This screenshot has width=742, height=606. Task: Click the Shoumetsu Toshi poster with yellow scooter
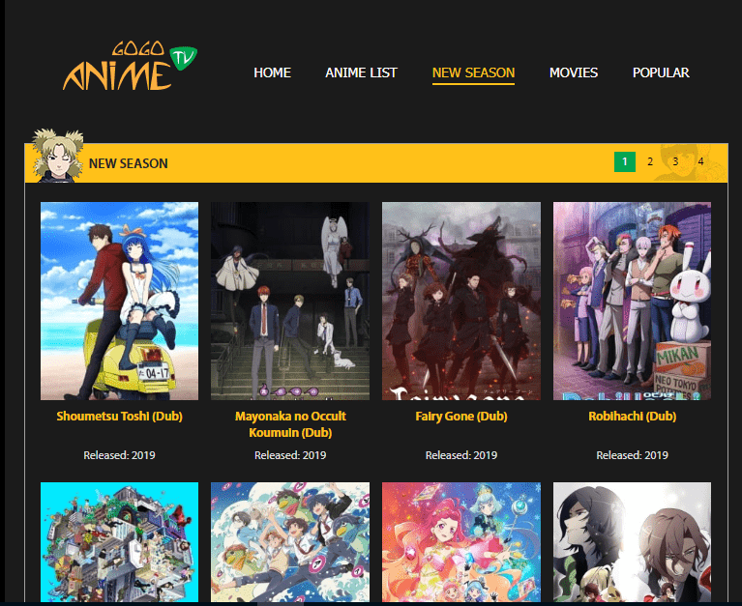click(x=119, y=302)
